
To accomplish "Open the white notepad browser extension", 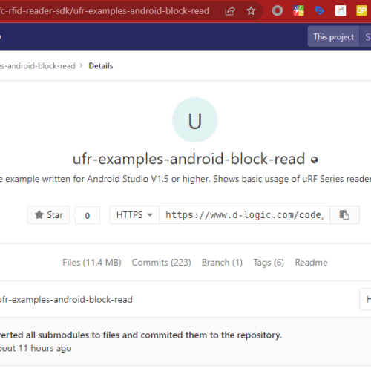I will [x=341, y=11].
